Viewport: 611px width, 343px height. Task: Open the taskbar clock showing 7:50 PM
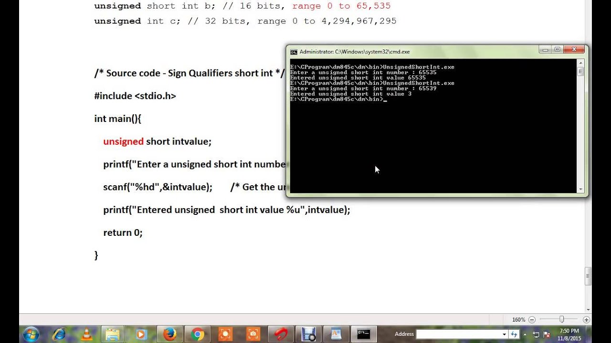[x=569, y=334]
